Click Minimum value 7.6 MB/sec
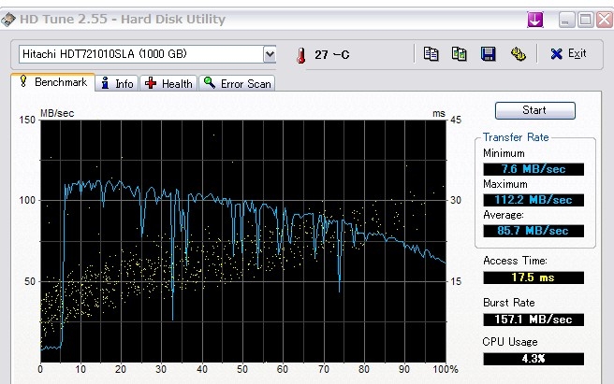The height and width of the screenshot is (384, 614). (x=534, y=169)
